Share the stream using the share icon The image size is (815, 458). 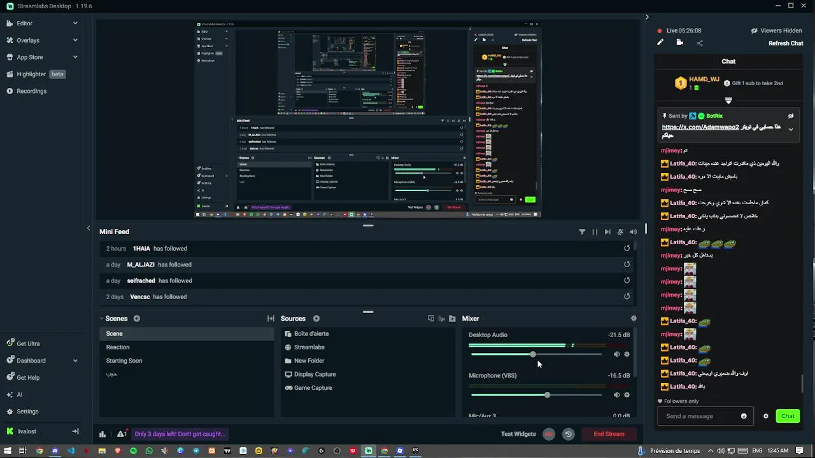point(700,43)
